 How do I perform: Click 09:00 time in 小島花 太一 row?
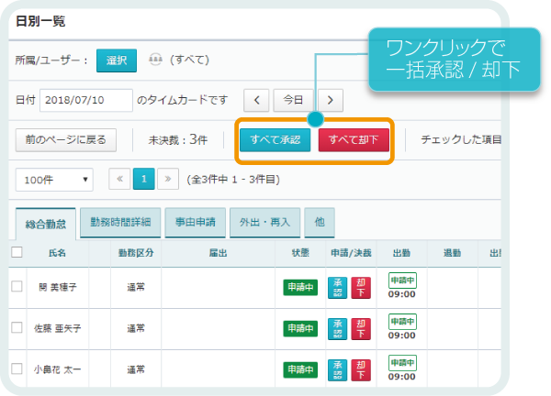point(401,377)
